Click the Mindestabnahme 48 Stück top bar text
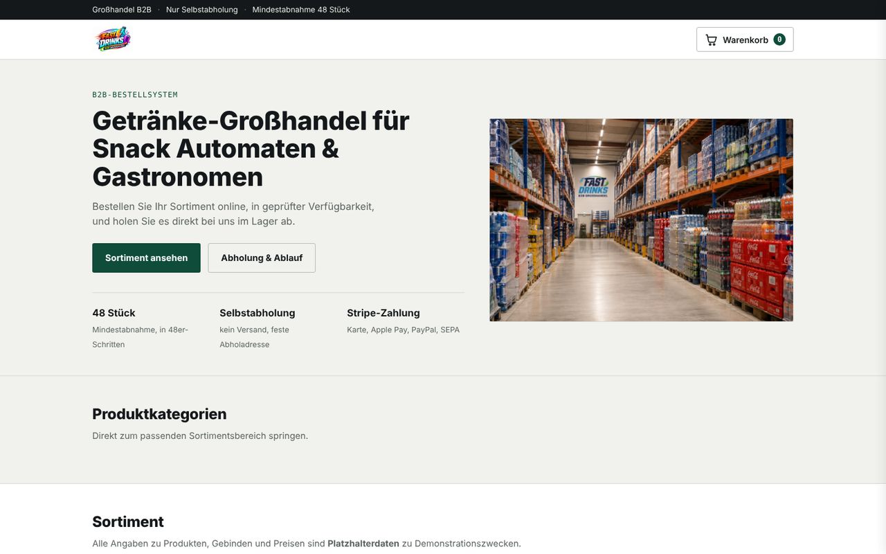 click(301, 10)
